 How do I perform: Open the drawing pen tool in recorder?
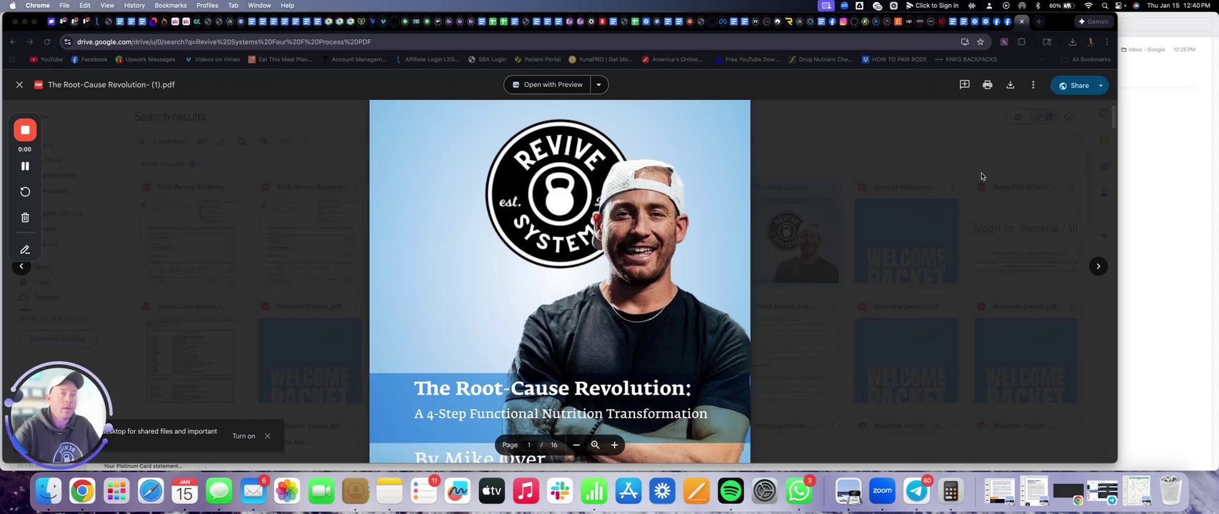[x=25, y=250]
